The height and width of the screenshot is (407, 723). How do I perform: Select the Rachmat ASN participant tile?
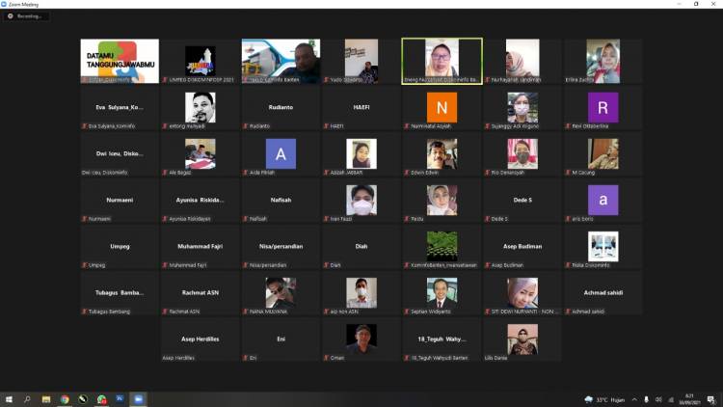tap(201, 293)
